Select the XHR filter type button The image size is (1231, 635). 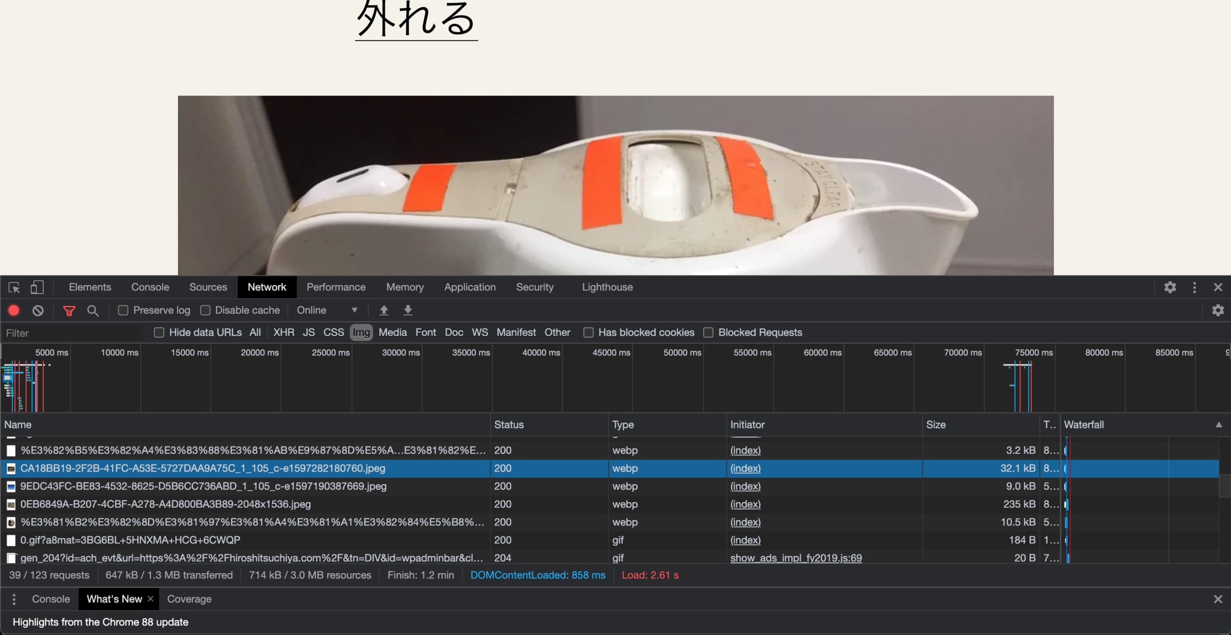coord(284,332)
